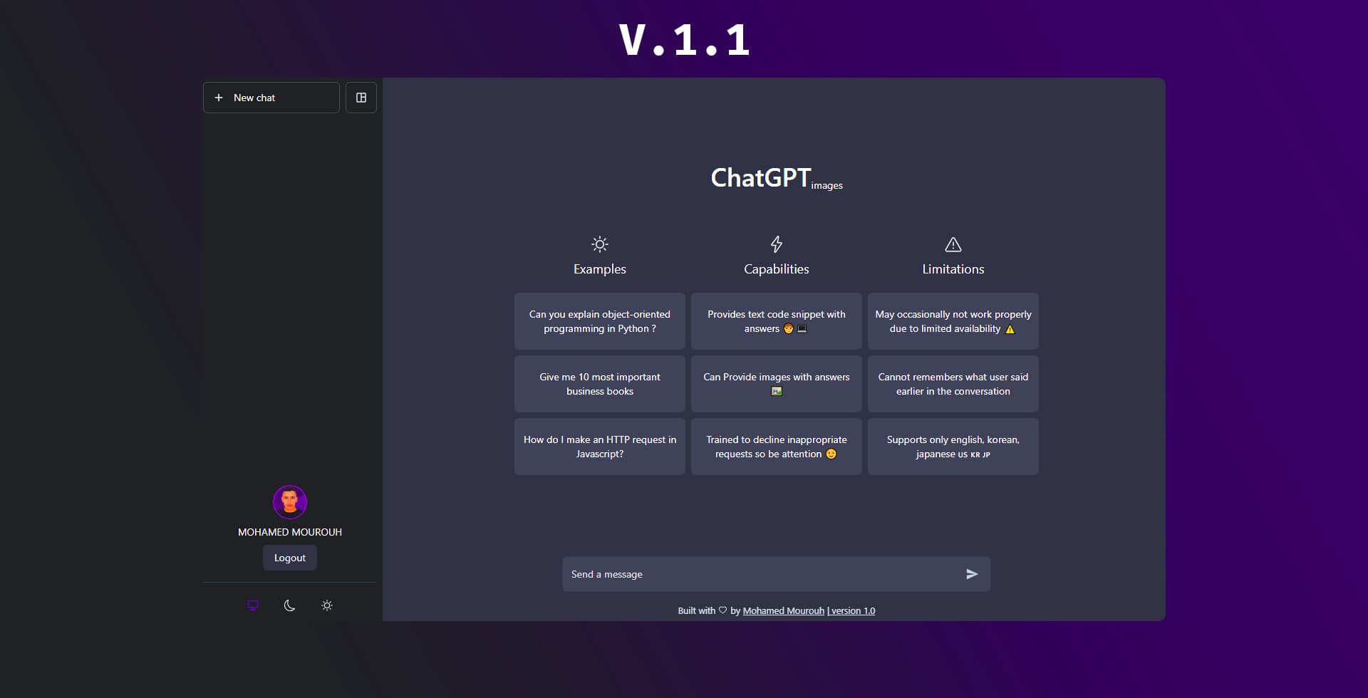1368x698 pixels.
Task: Click the Capabilities column heading
Action: [x=777, y=269]
